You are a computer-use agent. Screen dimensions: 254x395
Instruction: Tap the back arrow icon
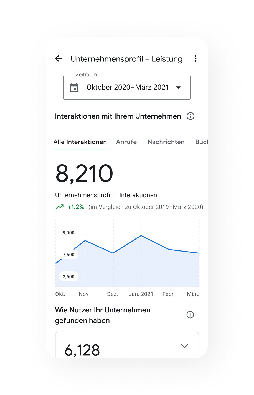59,58
